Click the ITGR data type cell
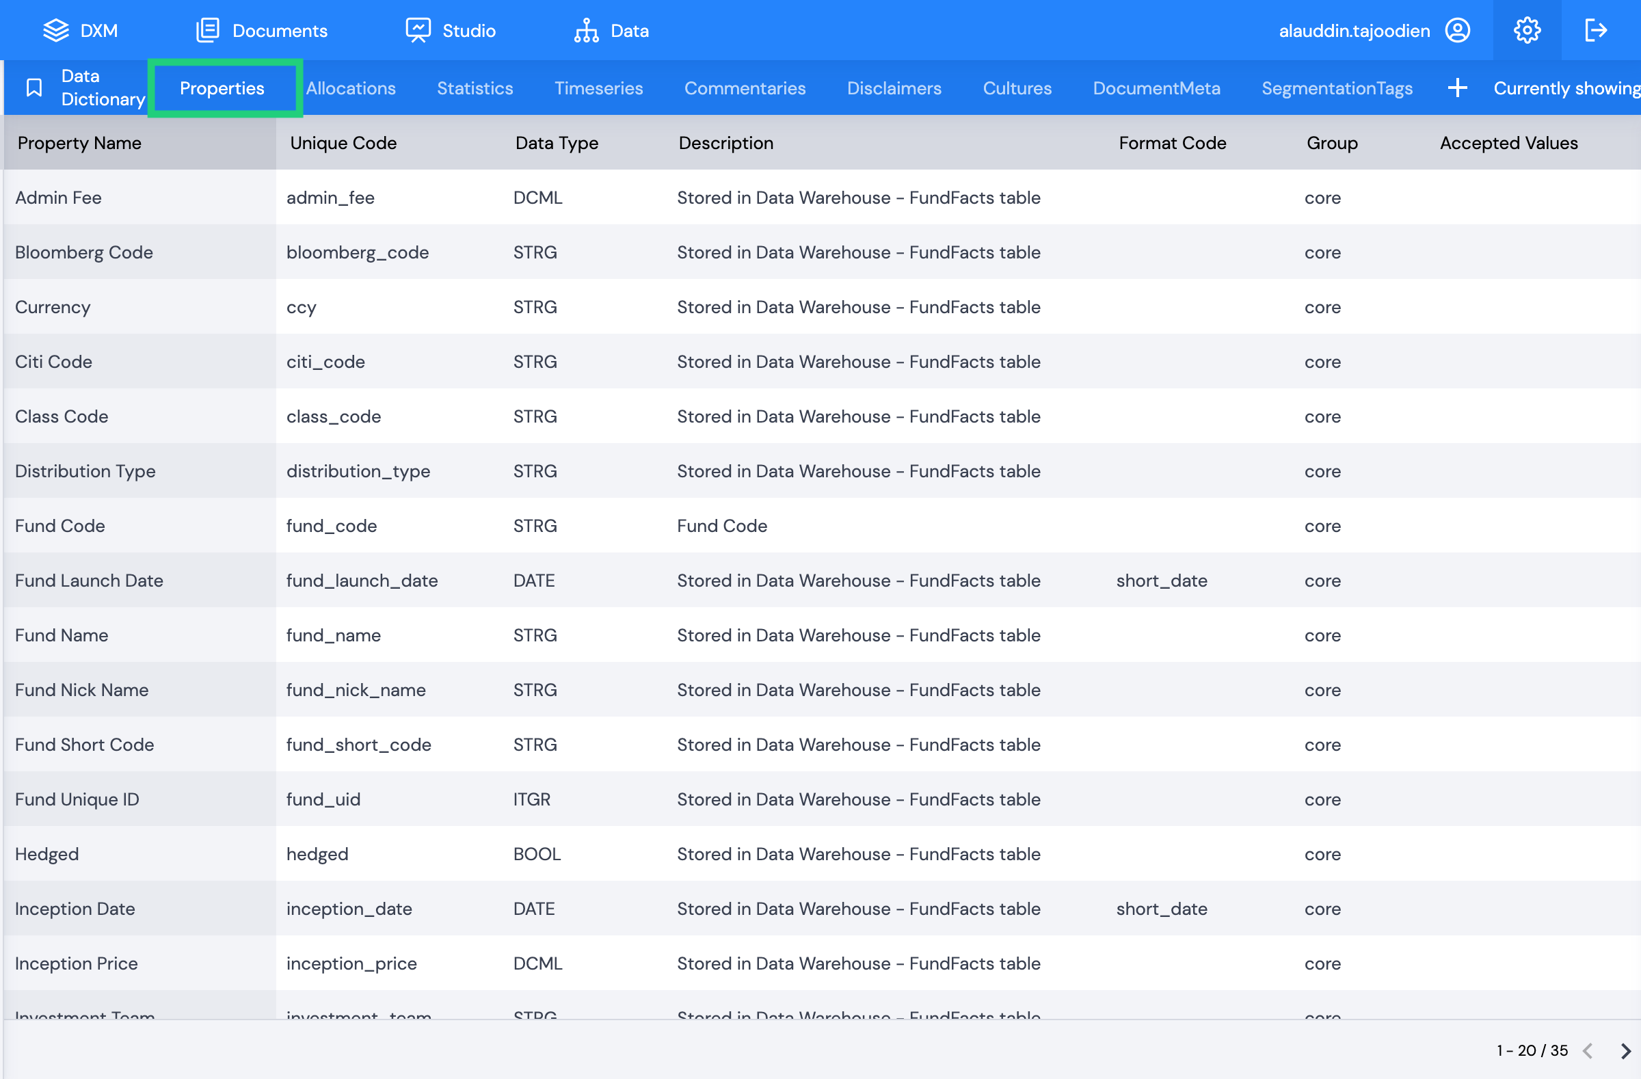The height and width of the screenshot is (1079, 1641). pos(531,799)
